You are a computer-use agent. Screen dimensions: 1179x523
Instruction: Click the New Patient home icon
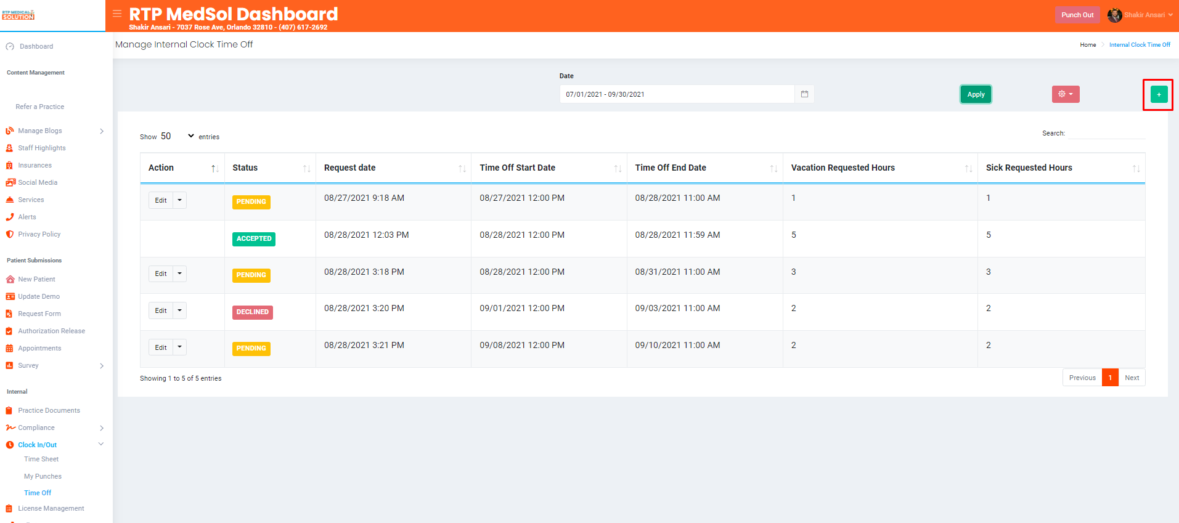click(10, 279)
